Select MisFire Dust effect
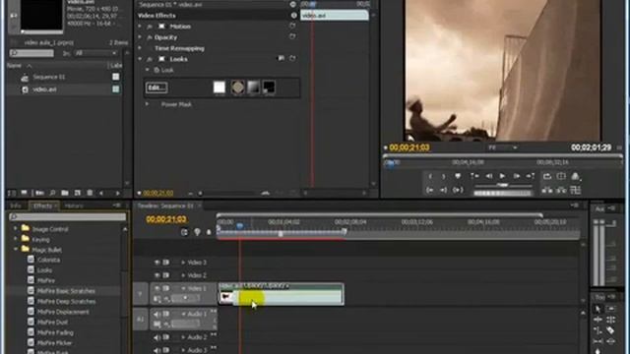Viewport: 630px width, 354px height. (x=52, y=322)
